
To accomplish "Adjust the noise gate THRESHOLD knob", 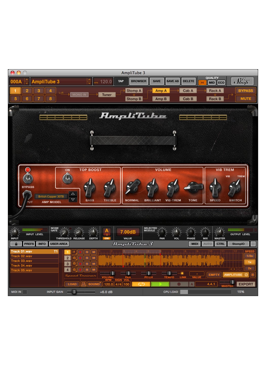I will (x=64, y=232).
